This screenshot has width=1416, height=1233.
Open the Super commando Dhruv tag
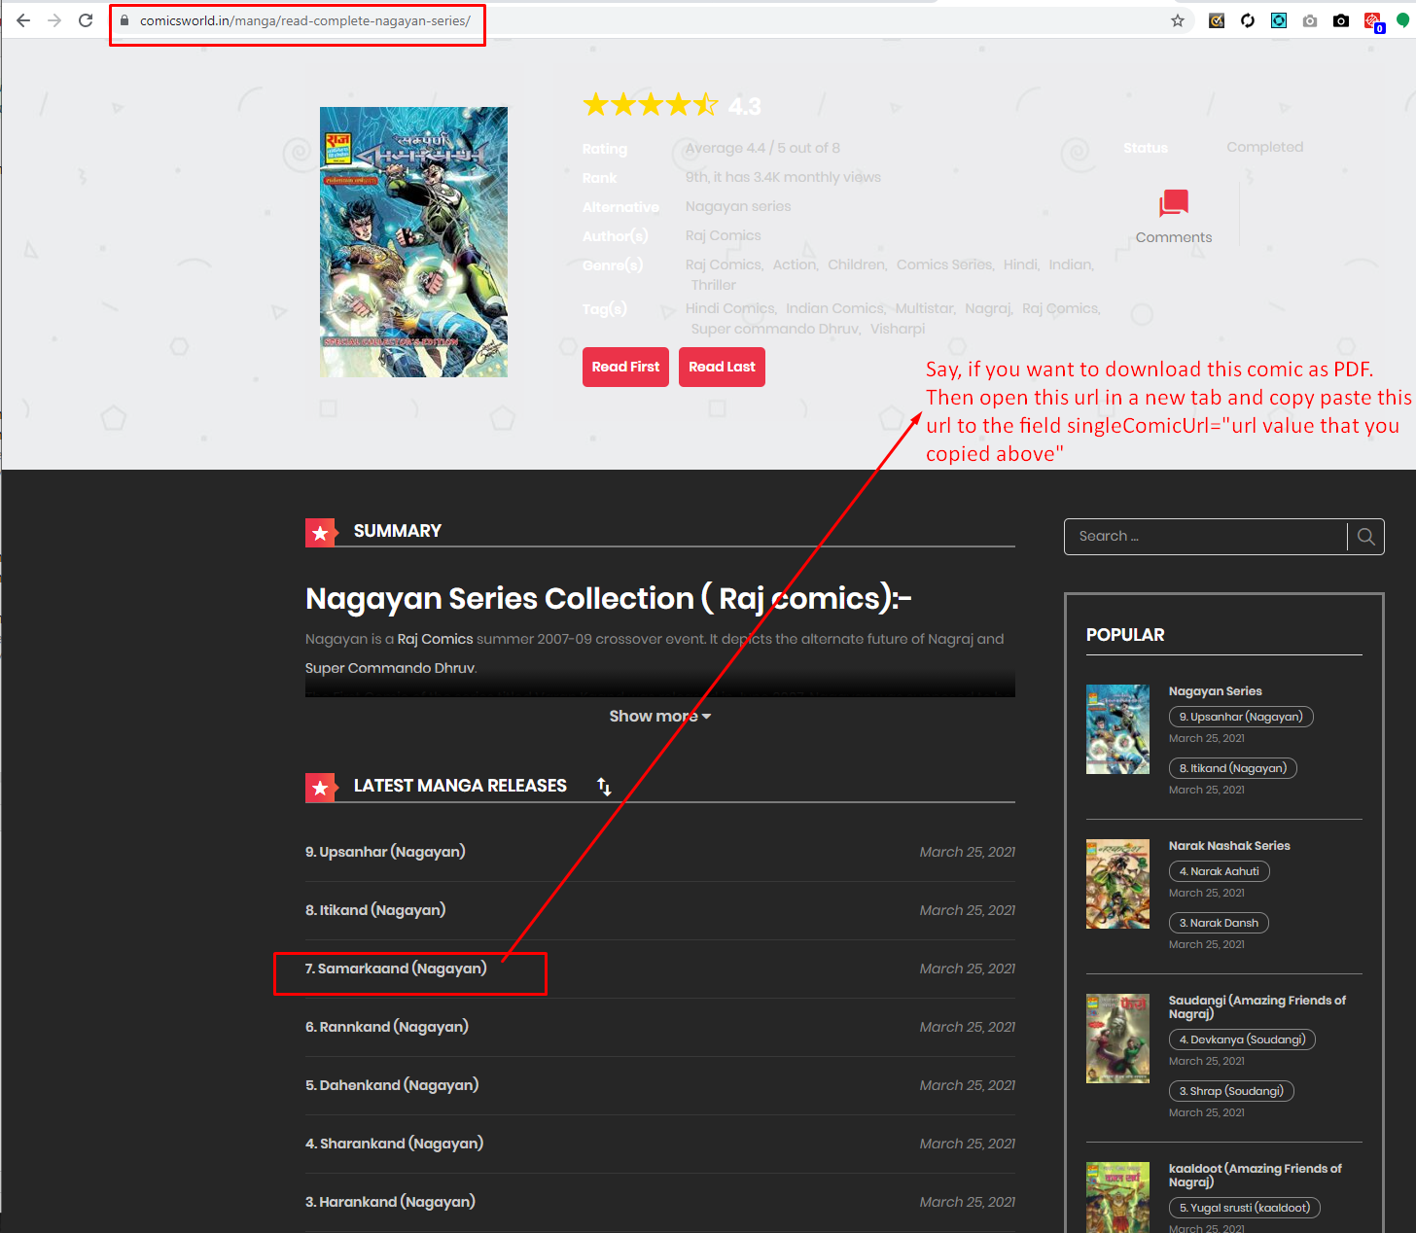pos(775,329)
